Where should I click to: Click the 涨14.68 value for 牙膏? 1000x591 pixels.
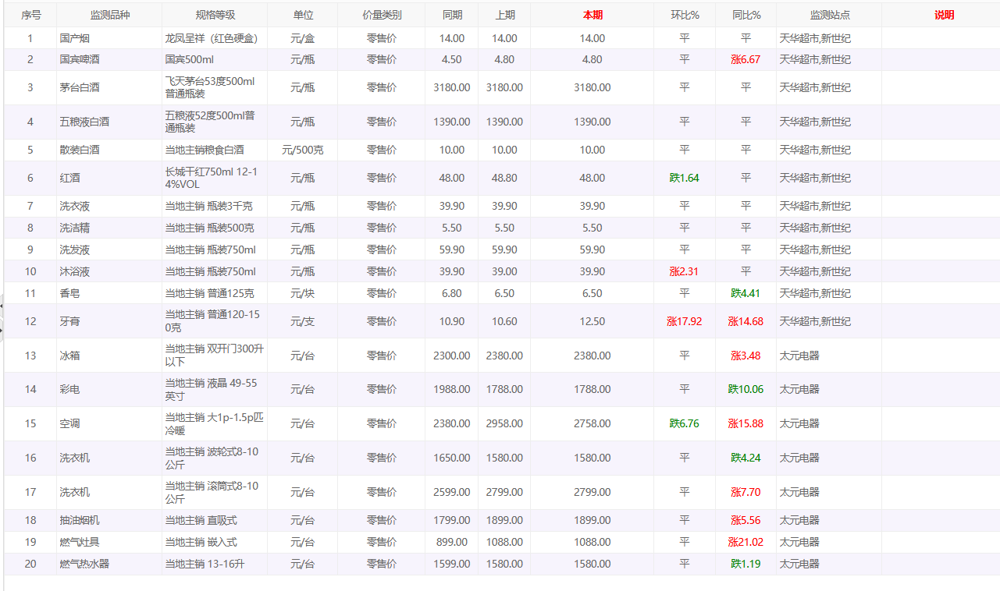tap(746, 321)
